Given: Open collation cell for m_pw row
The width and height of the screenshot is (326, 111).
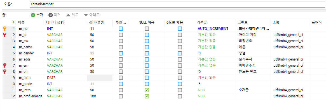Looking at the screenshot, I should click(x=288, y=41).
